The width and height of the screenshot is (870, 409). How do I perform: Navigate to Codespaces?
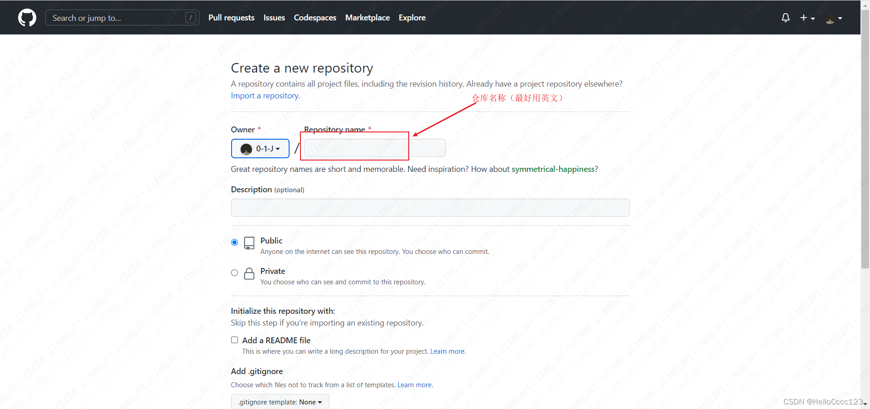(x=315, y=18)
